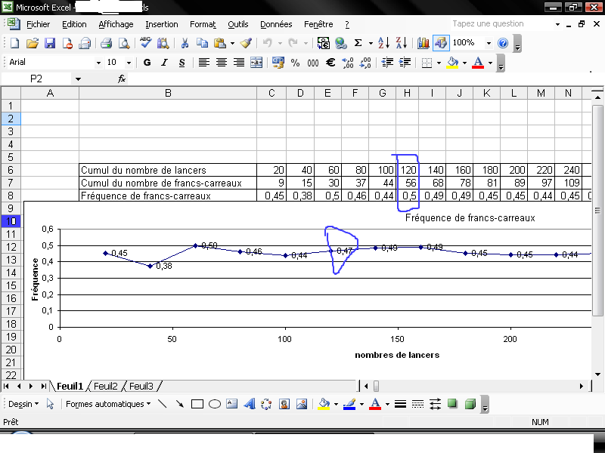Open the Dessin drawing menu button
The image size is (605, 453).
(x=24, y=404)
